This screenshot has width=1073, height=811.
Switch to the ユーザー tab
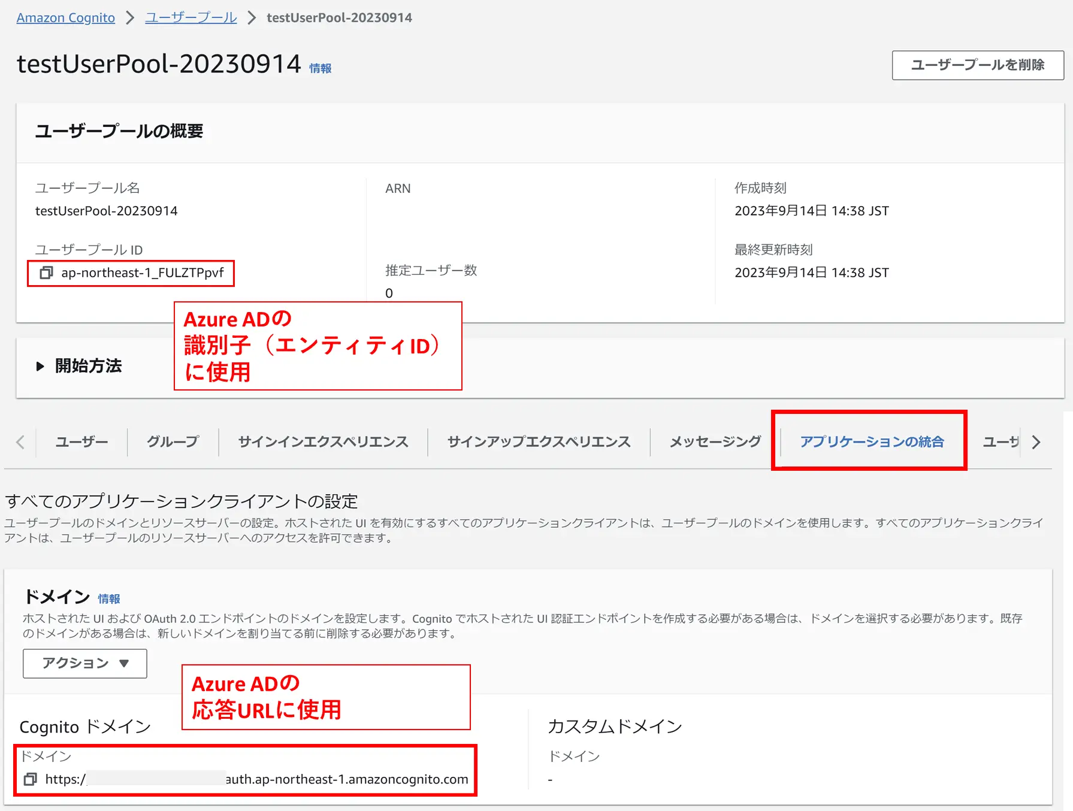81,442
